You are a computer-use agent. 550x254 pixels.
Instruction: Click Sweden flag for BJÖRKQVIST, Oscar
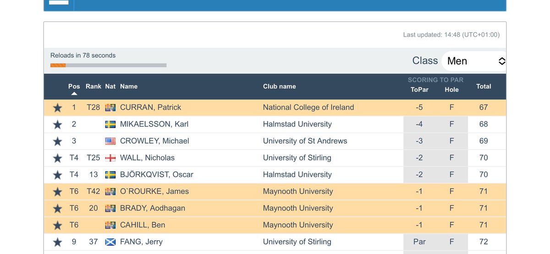110,175
